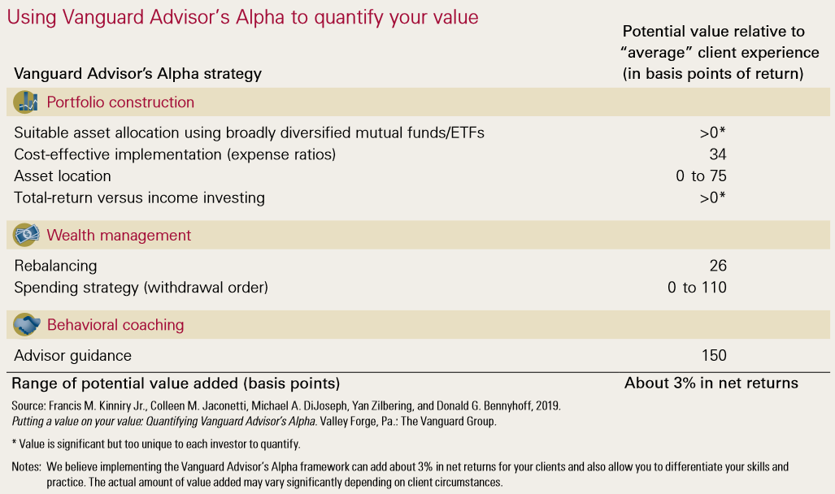Click the value 150 for Advisor guidance
The image size is (835, 494).
pos(711,355)
